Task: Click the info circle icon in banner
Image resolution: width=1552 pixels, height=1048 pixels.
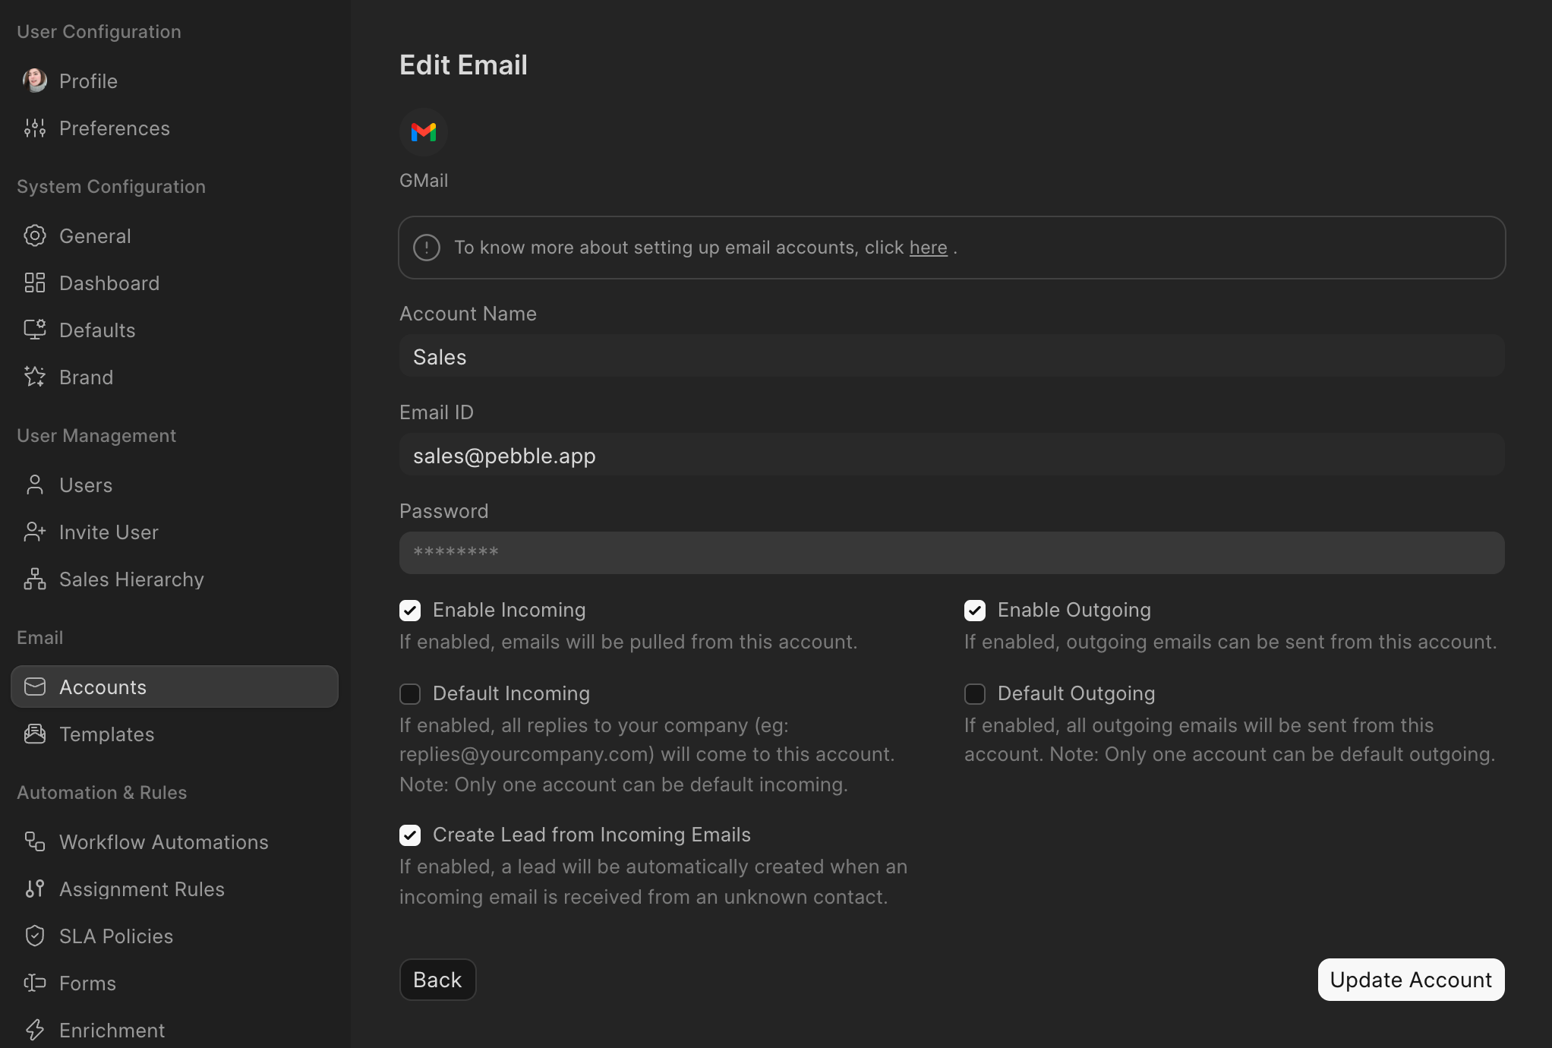Action: point(427,248)
